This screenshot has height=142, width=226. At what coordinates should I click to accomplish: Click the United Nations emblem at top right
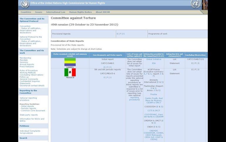click(x=195, y=4)
